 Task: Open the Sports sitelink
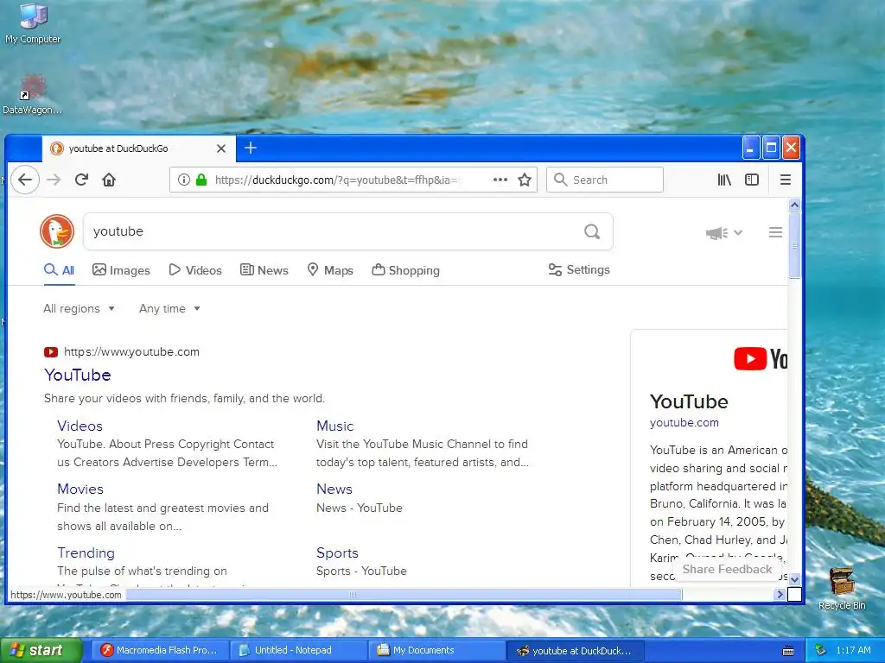(337, 553)
